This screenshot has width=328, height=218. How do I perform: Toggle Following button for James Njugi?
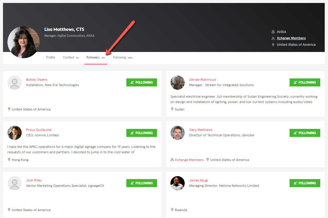[304, 183]
